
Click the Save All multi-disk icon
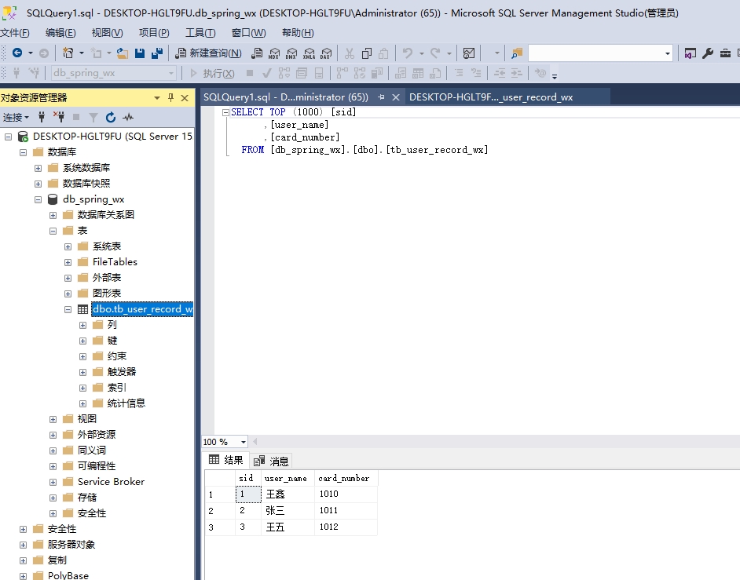(x=157, y=53)
